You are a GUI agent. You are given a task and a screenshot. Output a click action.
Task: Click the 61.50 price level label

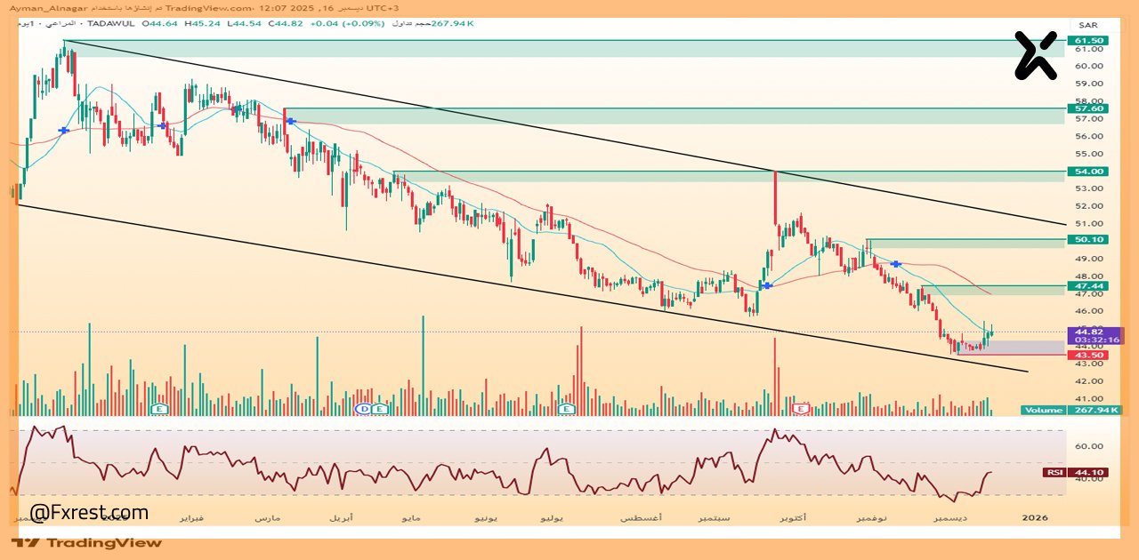coord(1089,41)
